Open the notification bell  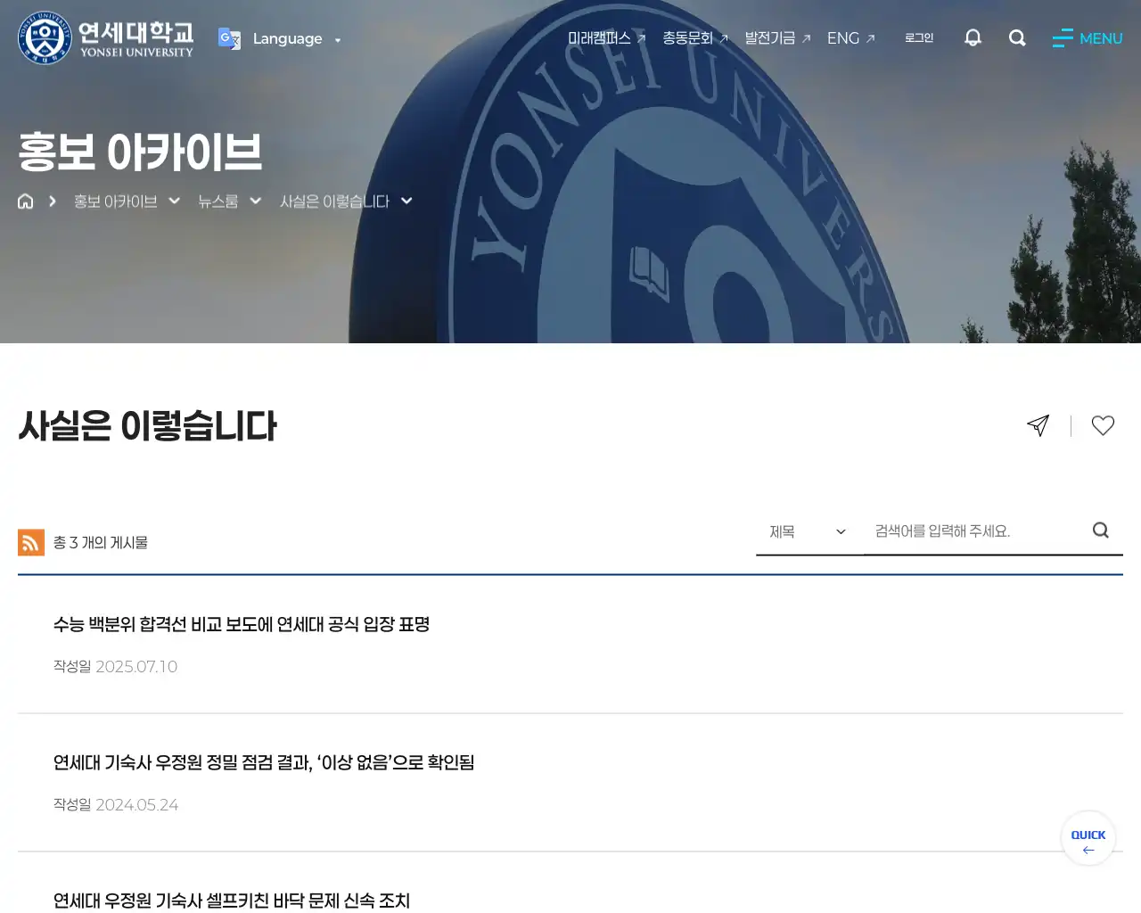point(973,37)
